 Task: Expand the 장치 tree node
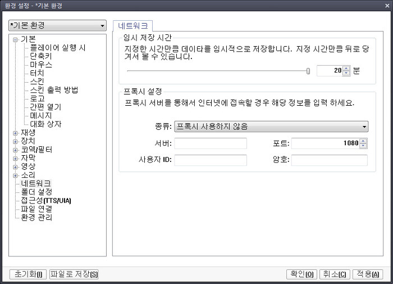[x=15, y=142]
